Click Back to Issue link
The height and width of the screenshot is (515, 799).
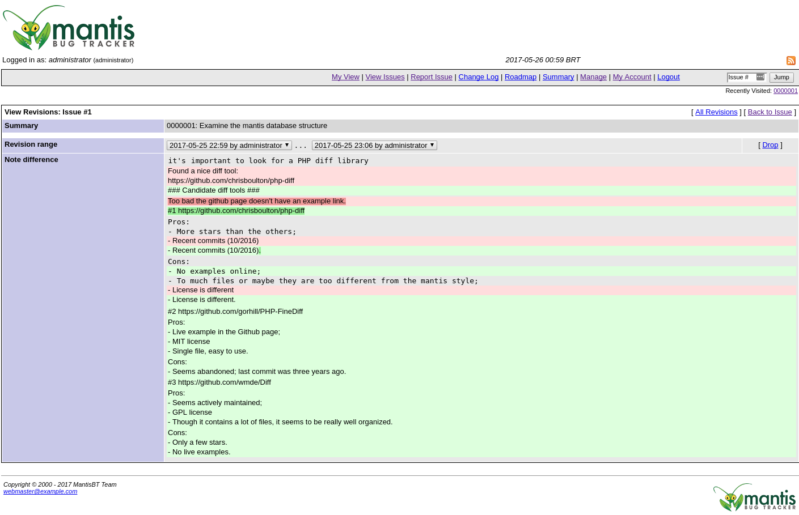tap(770, 112)
